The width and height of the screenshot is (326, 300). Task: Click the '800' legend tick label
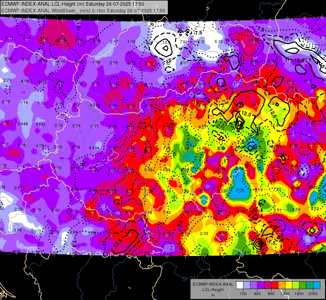pyautogui.click(x=271, y=294)
